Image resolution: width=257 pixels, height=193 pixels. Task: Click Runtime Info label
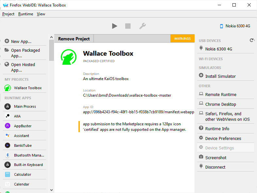click(217, 129)
